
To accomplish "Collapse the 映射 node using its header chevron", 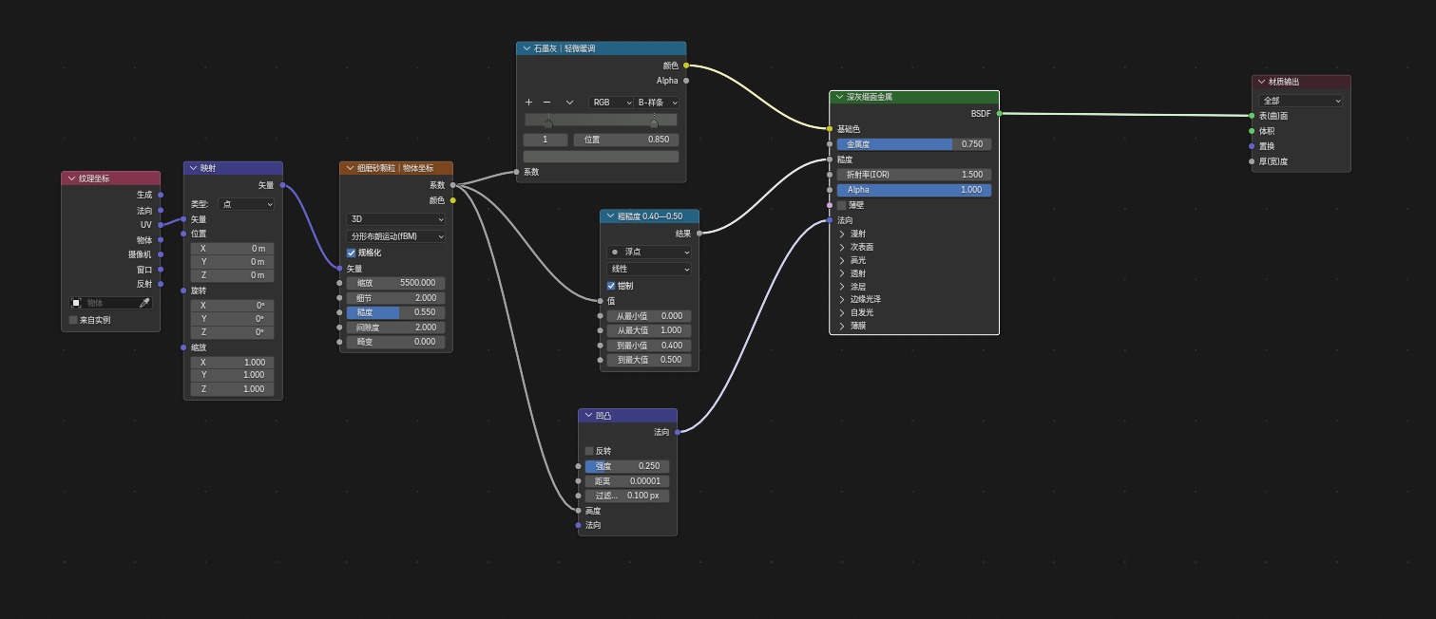I will pyautogui.click(x=193, y=168).
